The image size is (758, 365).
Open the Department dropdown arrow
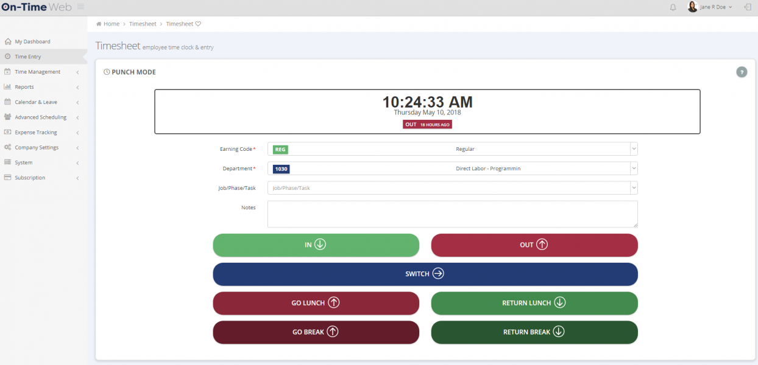tap(634, 169)
